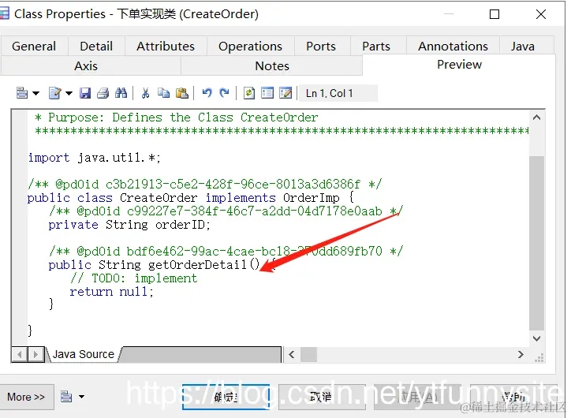This screenshot has width=571, height=418.
Task: Open the Annotations tab
Action: click(453, 47)
